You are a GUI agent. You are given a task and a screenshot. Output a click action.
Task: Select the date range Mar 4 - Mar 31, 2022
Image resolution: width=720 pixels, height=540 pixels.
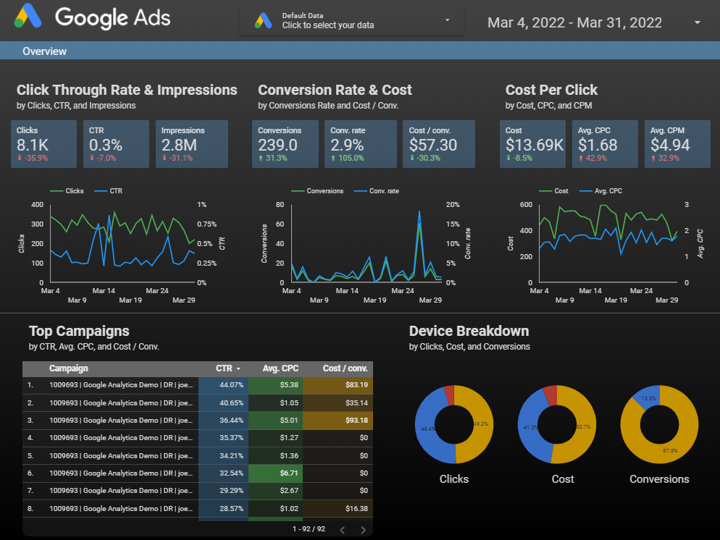(574, 22)
